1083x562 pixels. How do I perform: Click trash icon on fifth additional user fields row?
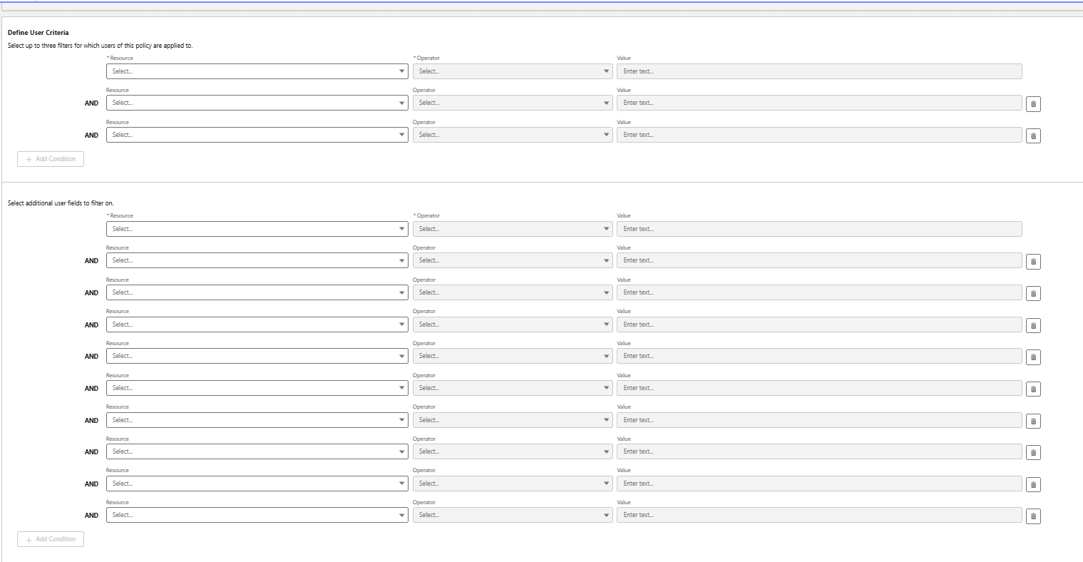[x=1033, y=357]
